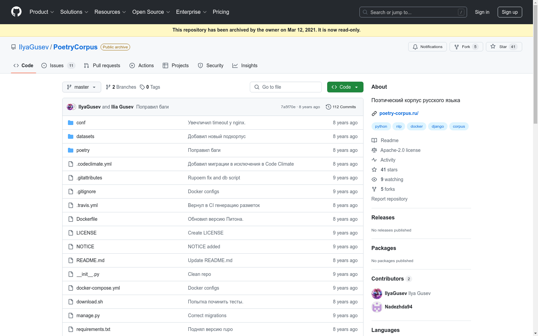Open the PoetryCorpus repository link
The image size is (538, 336).
click(75, 47)
